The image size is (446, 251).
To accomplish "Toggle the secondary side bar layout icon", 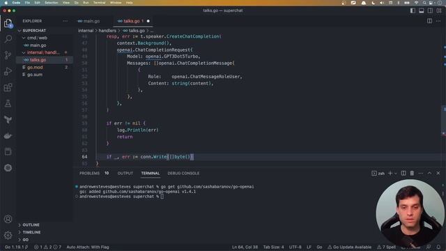I will click(x=430, y=10).
